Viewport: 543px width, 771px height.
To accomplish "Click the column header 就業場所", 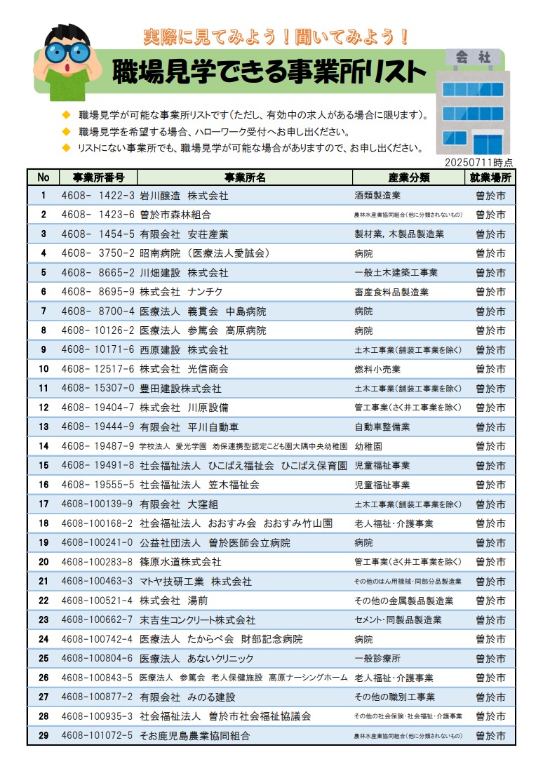I will click(x=490, y=177).
